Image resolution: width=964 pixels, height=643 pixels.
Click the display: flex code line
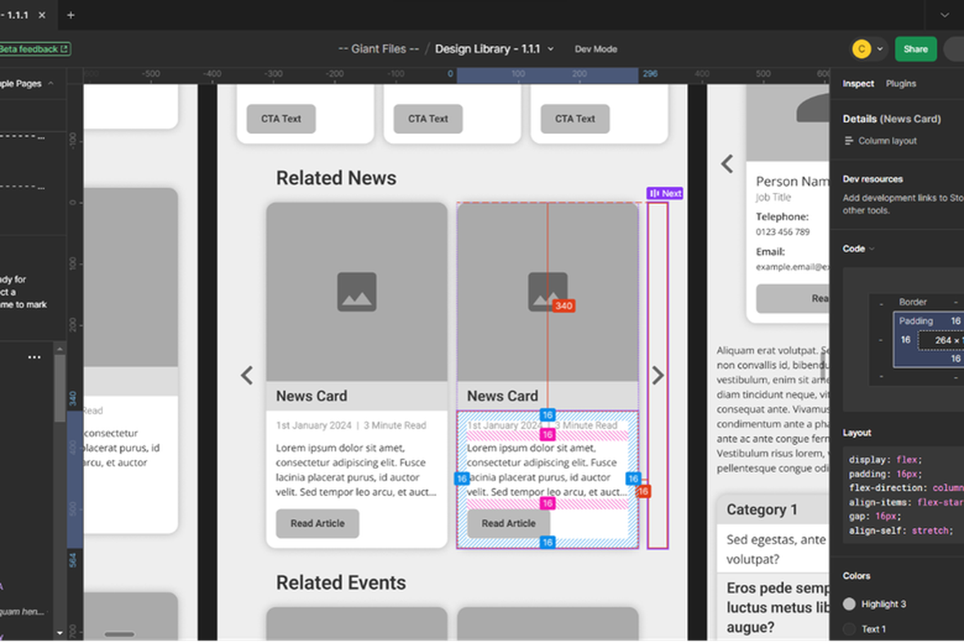pos(886,460)
